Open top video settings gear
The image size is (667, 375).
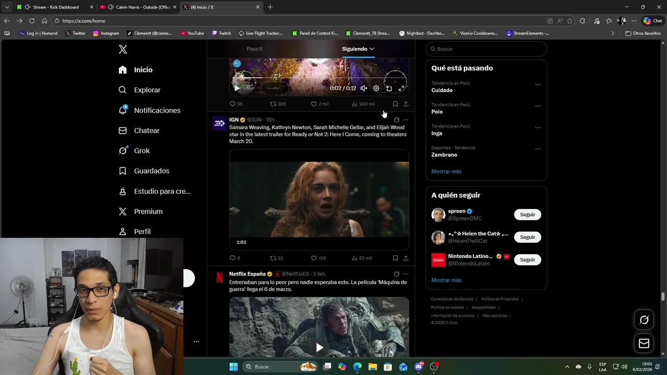pos(376,88)
